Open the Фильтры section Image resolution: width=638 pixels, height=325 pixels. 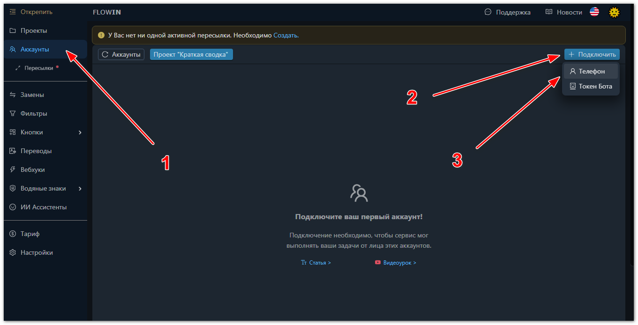pos(45,113)
